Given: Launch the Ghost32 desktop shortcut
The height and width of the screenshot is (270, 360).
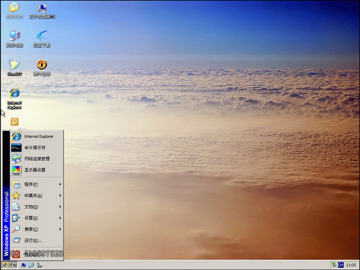Looking at the screenshot, I should coord(14,65).
